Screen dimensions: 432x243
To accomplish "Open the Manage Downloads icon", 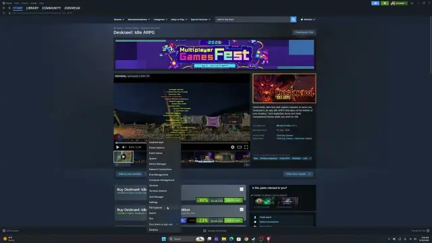I will click(x=205, y=231).
